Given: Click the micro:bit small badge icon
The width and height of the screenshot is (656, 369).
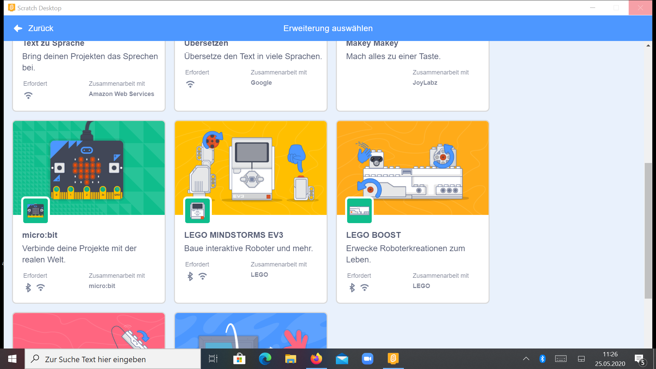Looking at the screenshot, I should [x=36, y=210].
